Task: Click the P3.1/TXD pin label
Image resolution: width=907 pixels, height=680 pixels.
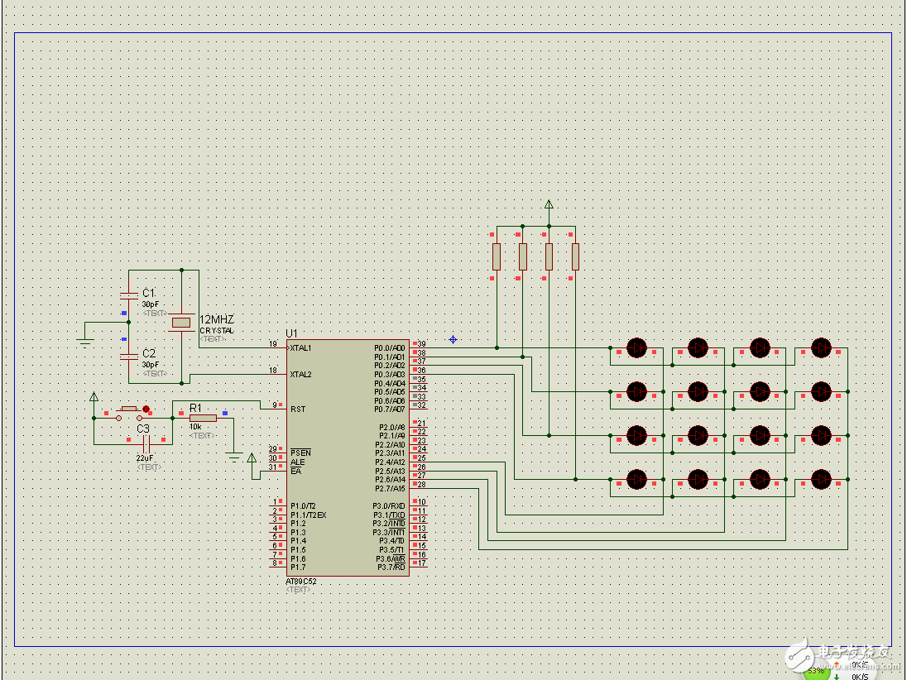Action: (x=389, y=515)
